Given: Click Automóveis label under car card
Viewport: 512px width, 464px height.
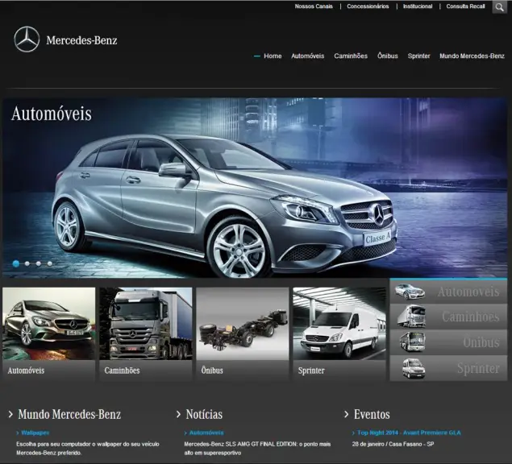Looking at the screenshot, I should click(x=26, y=371).
